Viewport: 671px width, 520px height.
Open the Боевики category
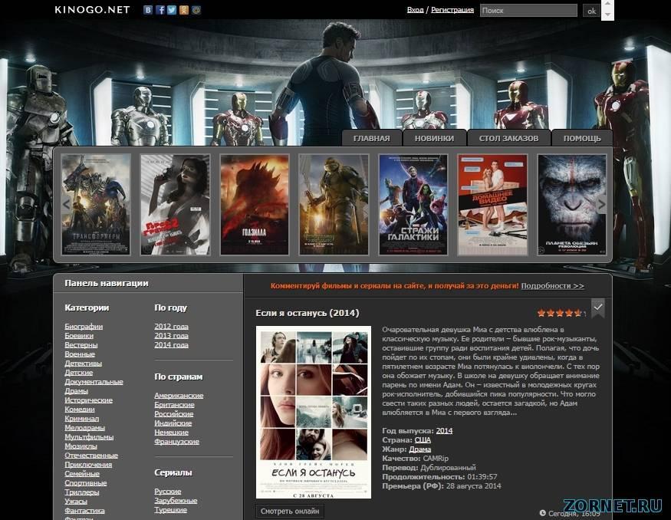pos(79,335)
